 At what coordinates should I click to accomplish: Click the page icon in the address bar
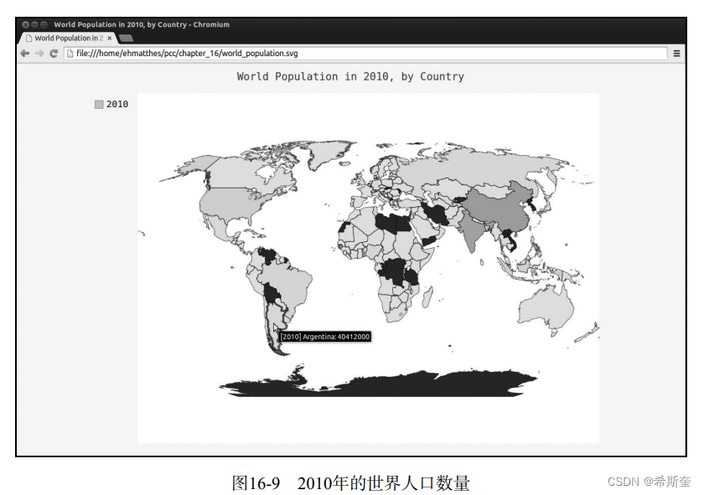71,52
